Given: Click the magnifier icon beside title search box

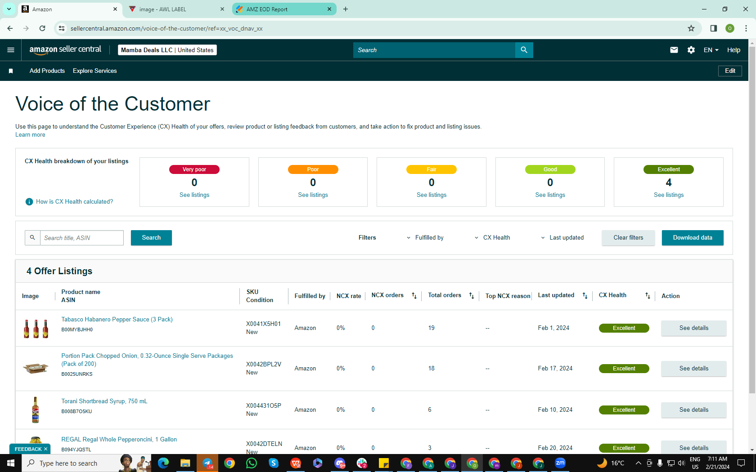Looking at the screenshot, I should coord(32,238).
